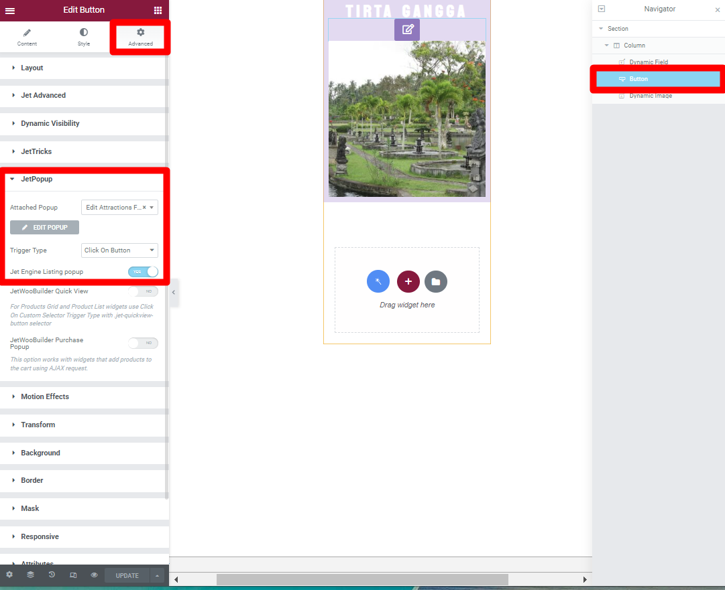725x590 pixels.
Task: Click the purple edit pencil icon on canvas
Action: coord(407,29)
